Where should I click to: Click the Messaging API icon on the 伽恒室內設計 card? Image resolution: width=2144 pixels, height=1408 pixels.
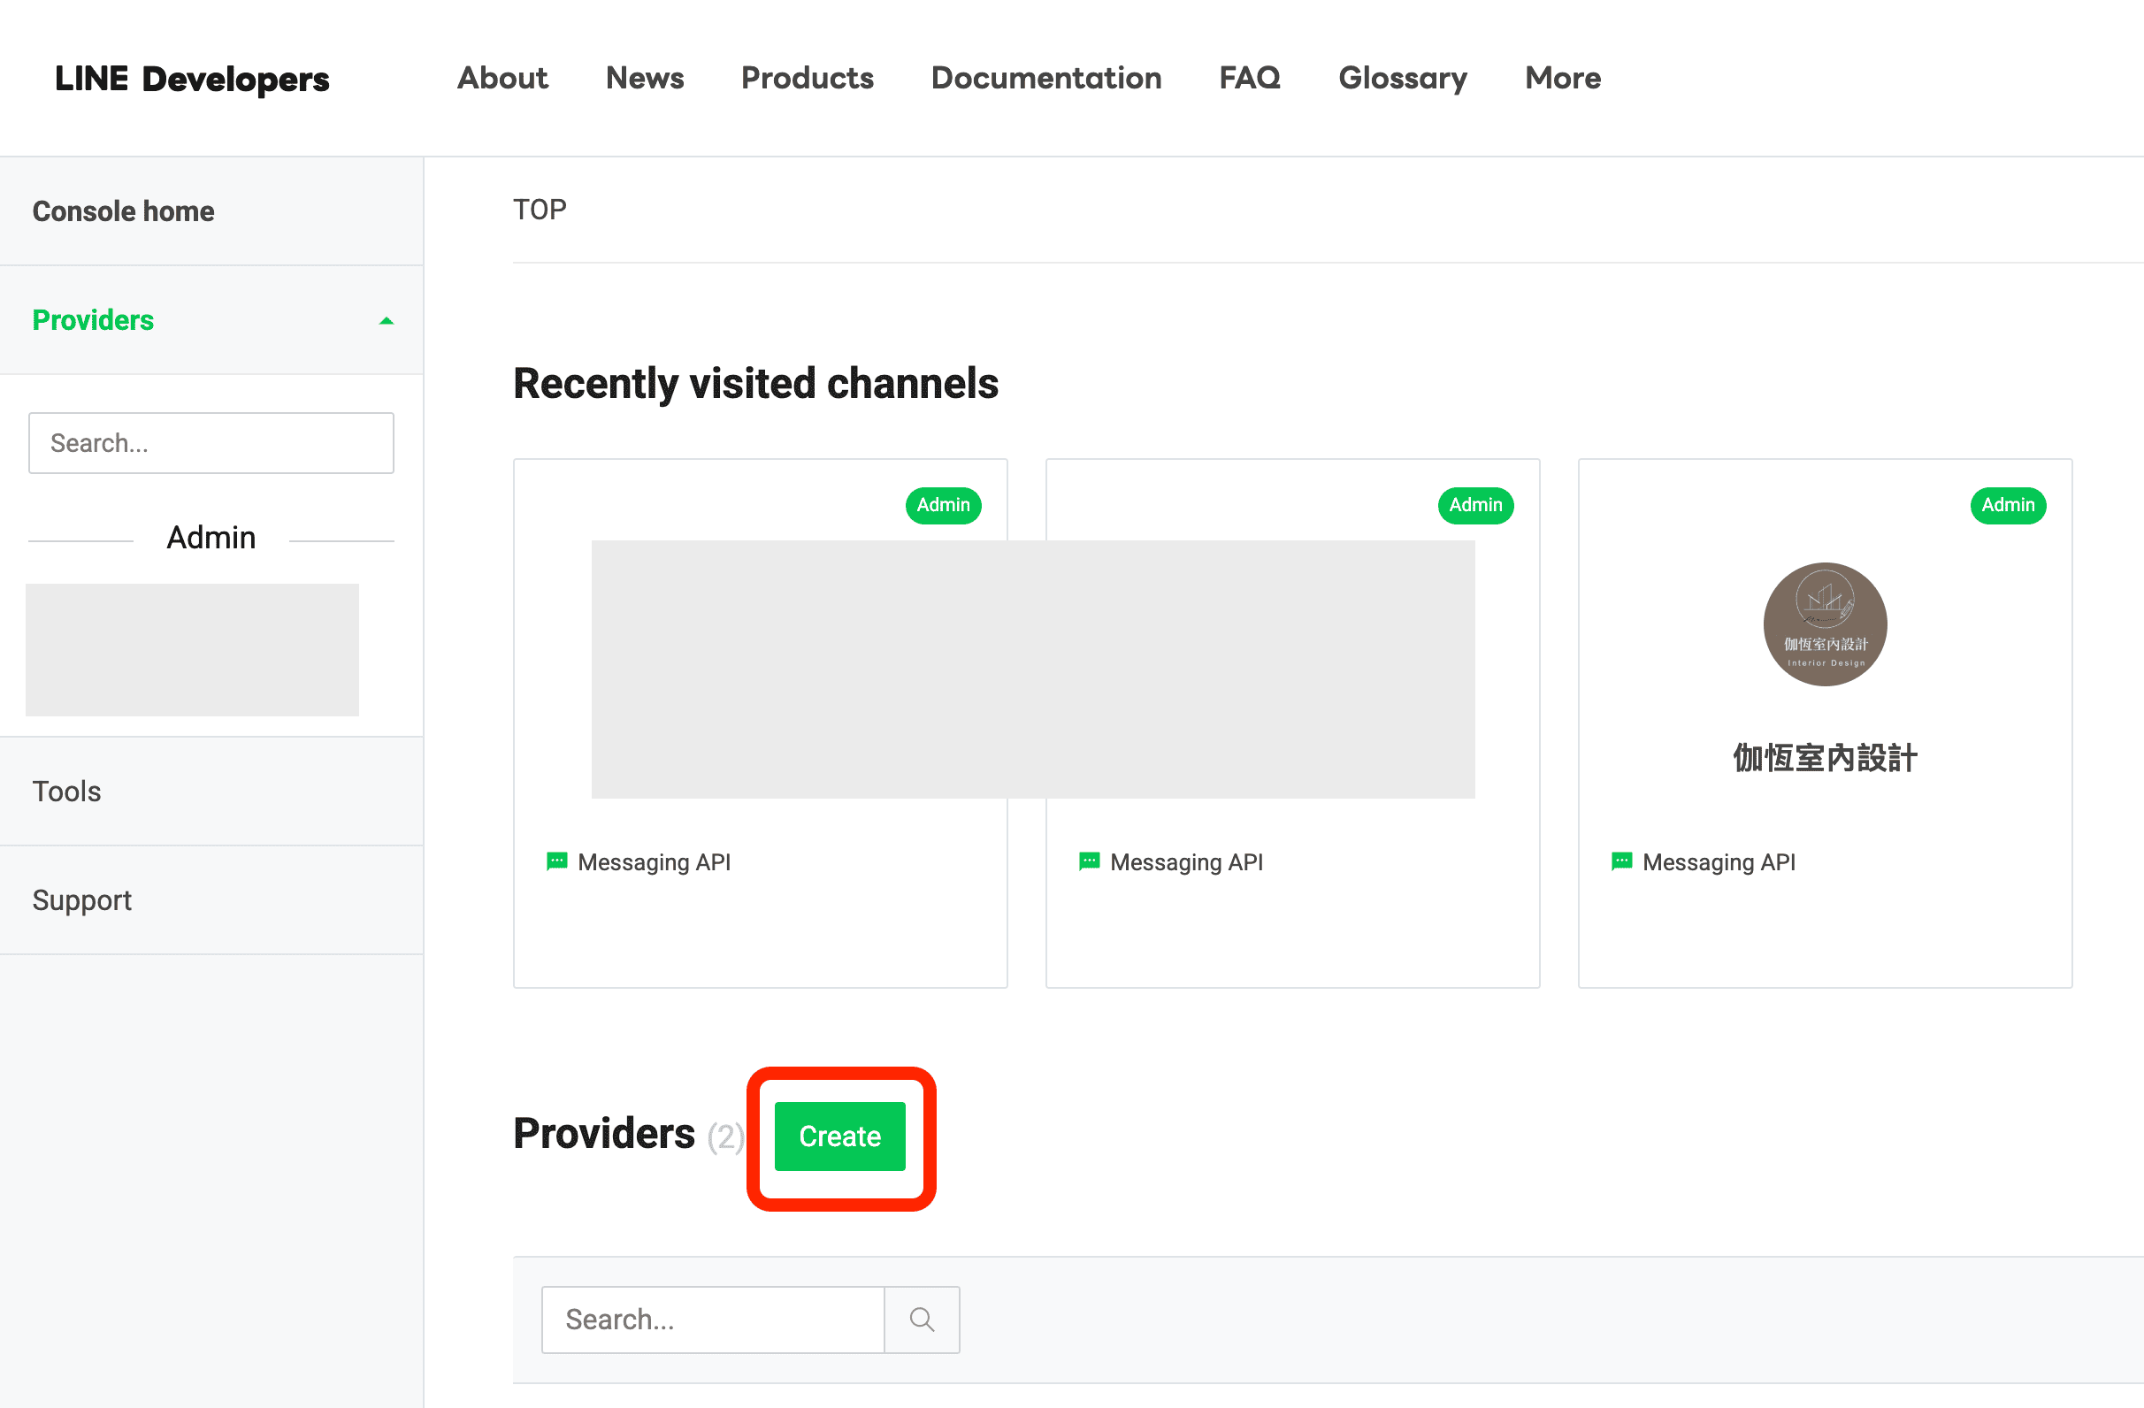[1621, 861]
